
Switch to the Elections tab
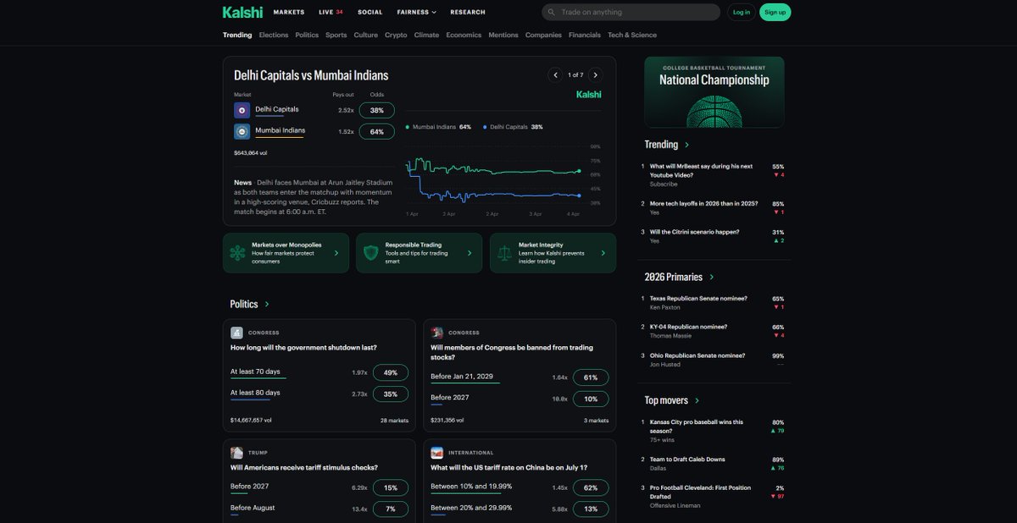tap(274, 35)
